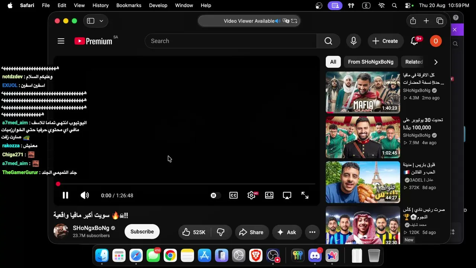Open Messages with 416 badge in Dock
The height and width of the screenshot is (268, 476).
(x=153, y=255)
